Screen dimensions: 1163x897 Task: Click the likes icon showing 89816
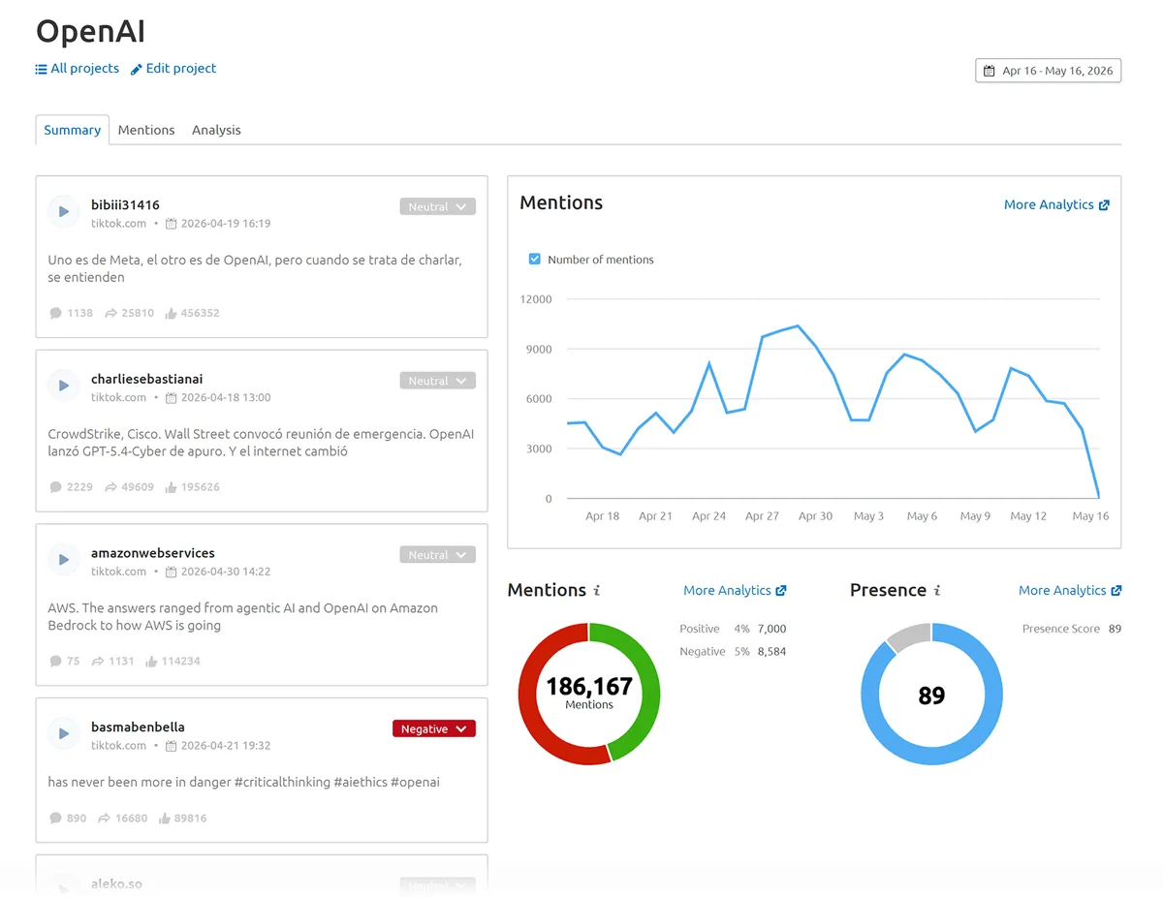164,819
